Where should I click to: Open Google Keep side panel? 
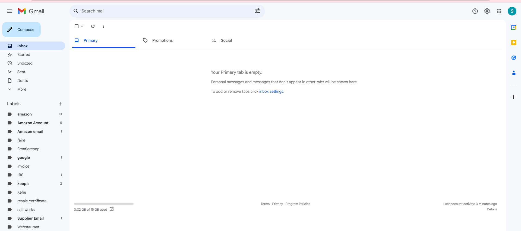coord(514,43)
